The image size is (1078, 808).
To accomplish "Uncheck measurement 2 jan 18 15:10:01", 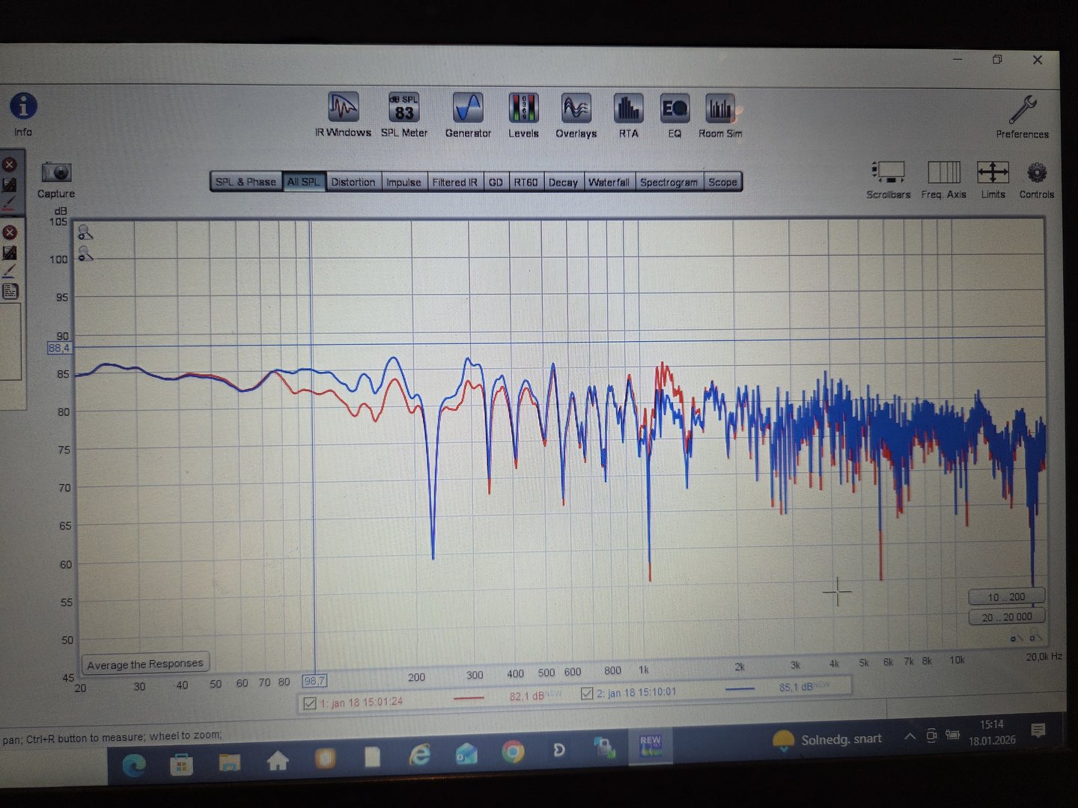I will [587, 694].
